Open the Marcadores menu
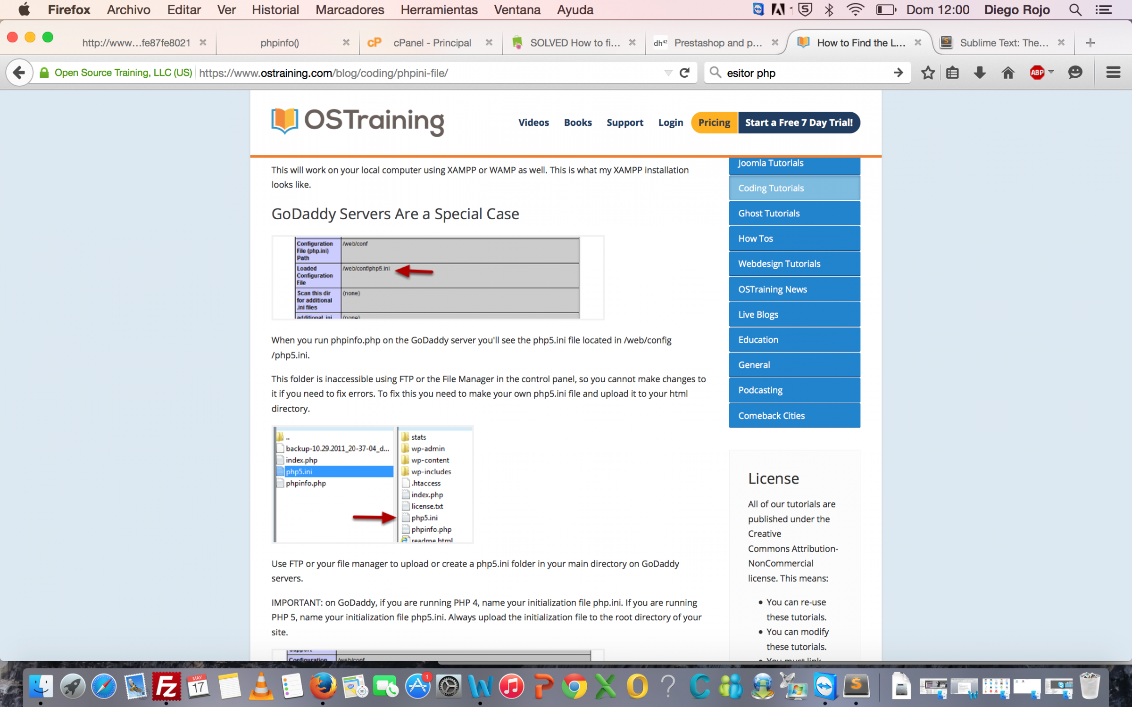Screen dimensions: 1132x707 [350, 10]
